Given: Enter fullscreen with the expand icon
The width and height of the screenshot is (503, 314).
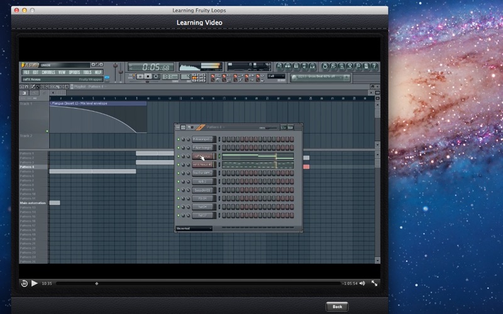Looking at the screenshot, I should [374, 284].
